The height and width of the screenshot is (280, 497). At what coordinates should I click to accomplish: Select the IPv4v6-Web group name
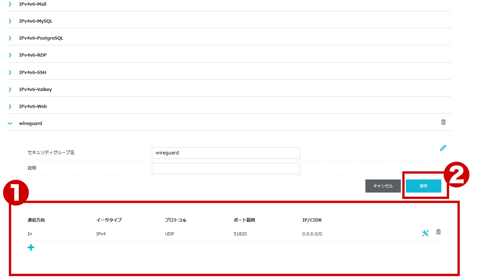tap(33, 107)
